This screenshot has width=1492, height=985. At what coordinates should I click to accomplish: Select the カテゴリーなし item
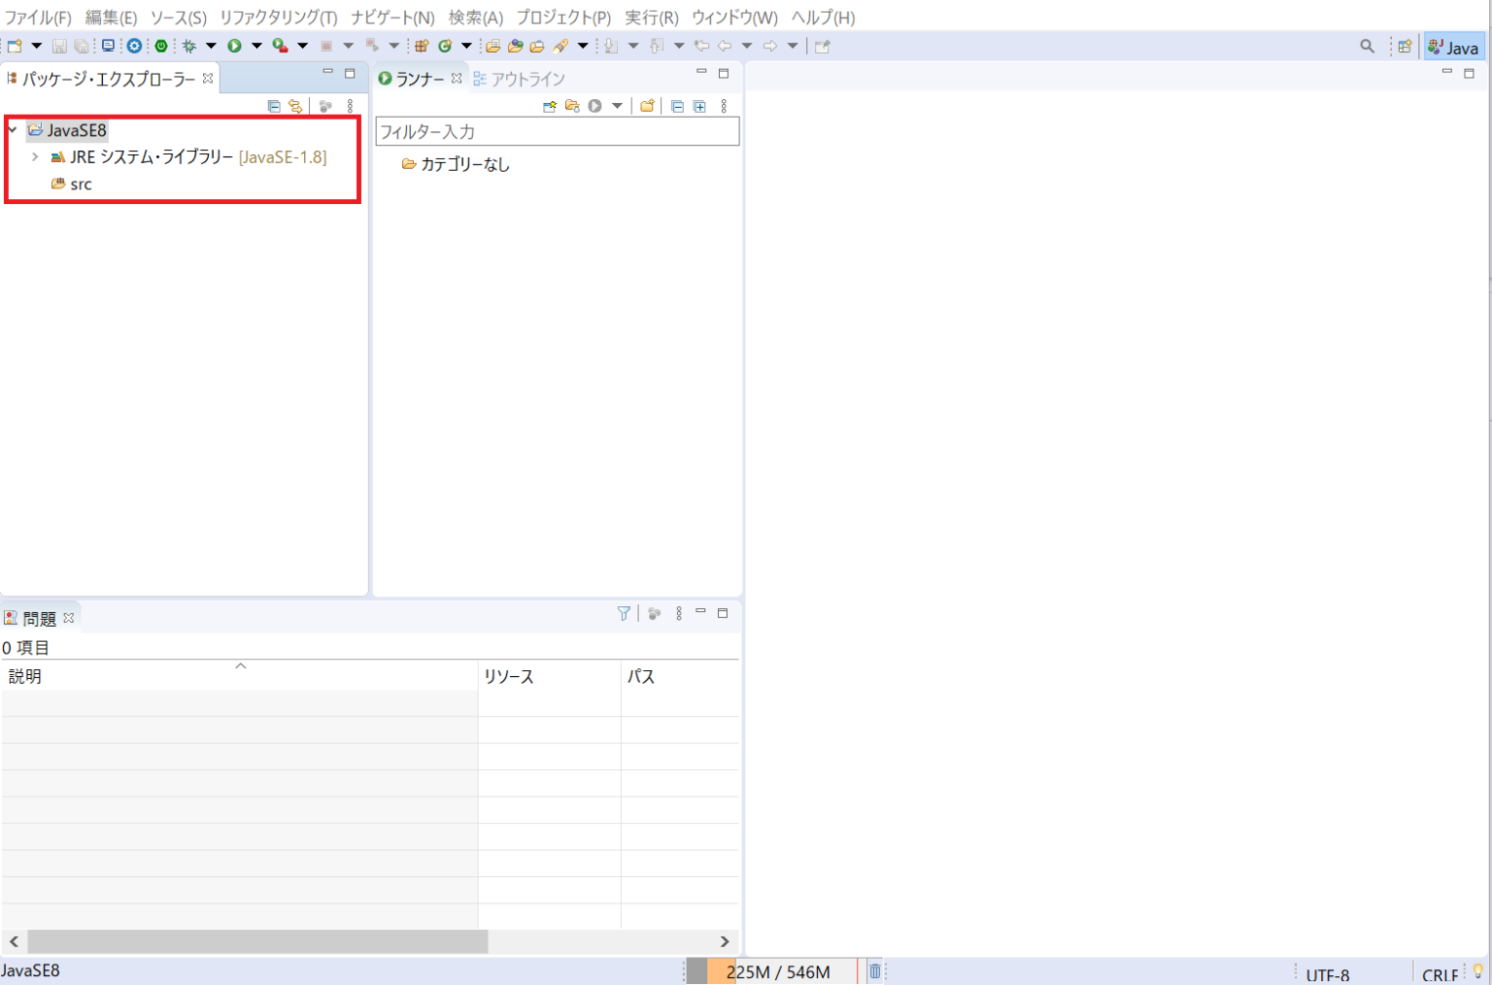point(456,164)
